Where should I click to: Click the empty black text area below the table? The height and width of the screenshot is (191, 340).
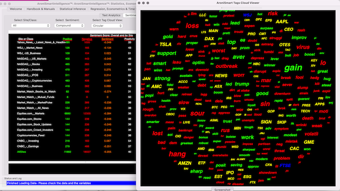point(72,169)
